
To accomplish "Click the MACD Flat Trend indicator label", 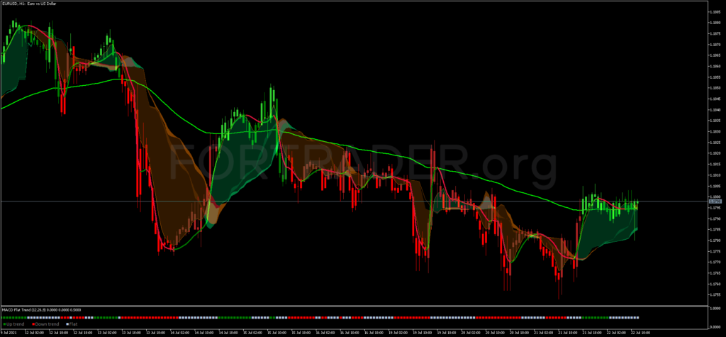I will (41, 309).
